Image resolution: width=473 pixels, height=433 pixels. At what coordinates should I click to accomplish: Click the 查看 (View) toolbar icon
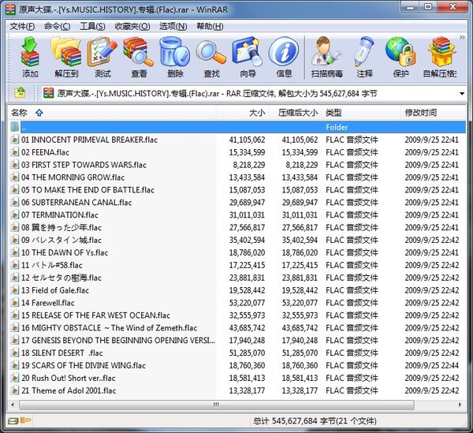click(x=139, y=52)
